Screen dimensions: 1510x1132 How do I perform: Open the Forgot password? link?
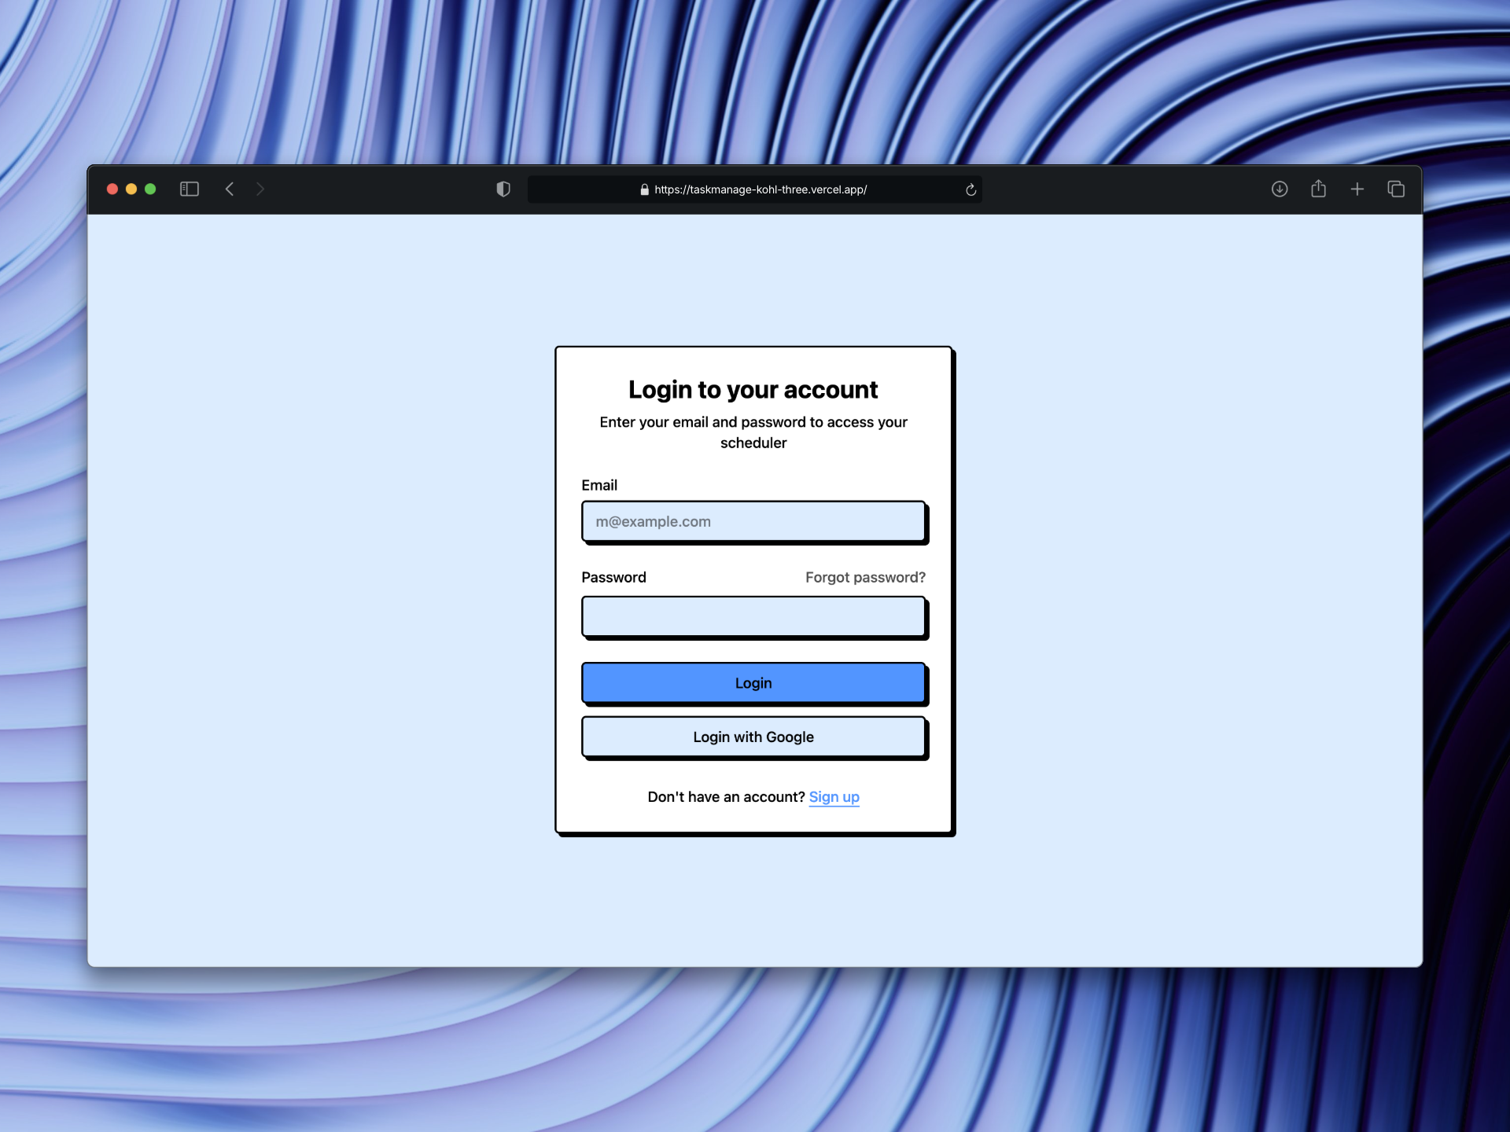tap(865, 577)
